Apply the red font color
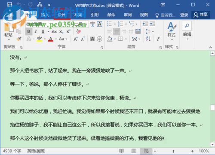The height and width of the screenshot is (155, 215). (x=51, y=39)
